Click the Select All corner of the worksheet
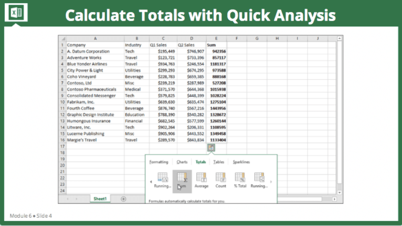The width and height of the screenshot is (402, 226). pyautogui.click(x=62, y=38)
